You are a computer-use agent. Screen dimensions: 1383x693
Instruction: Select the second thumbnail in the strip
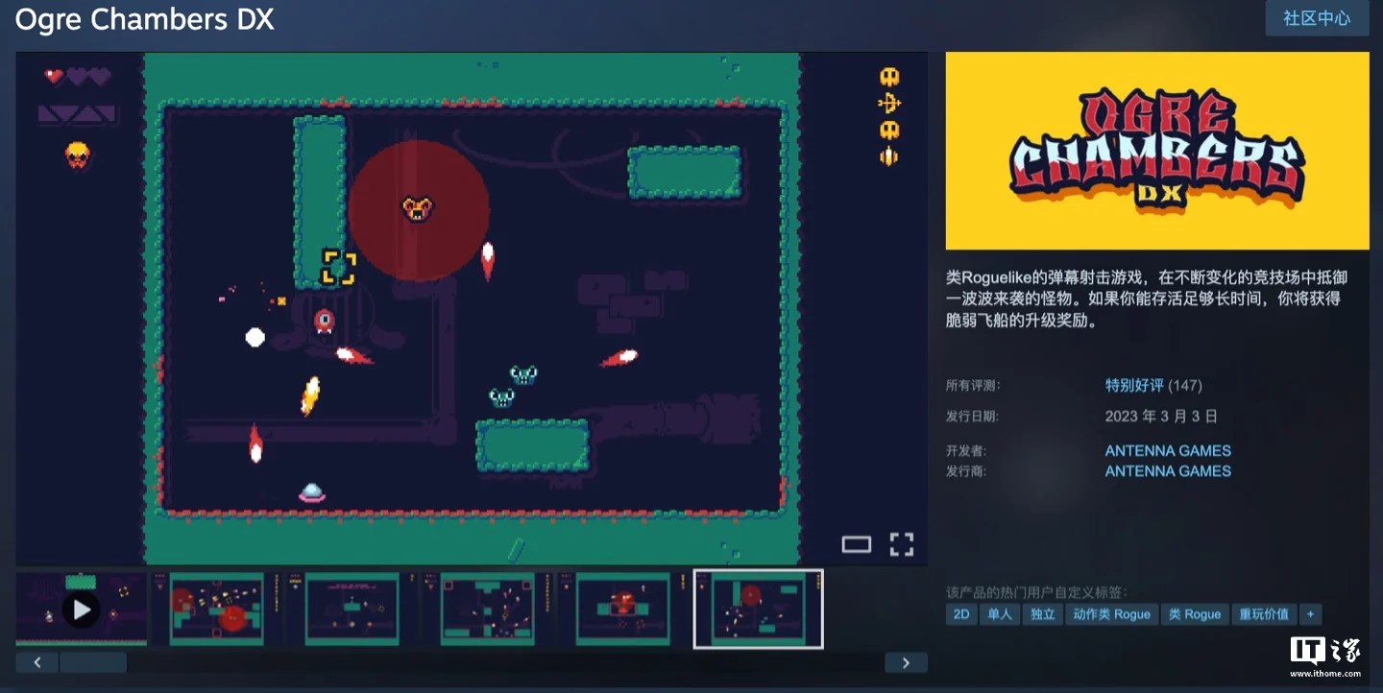pos(217,609)
